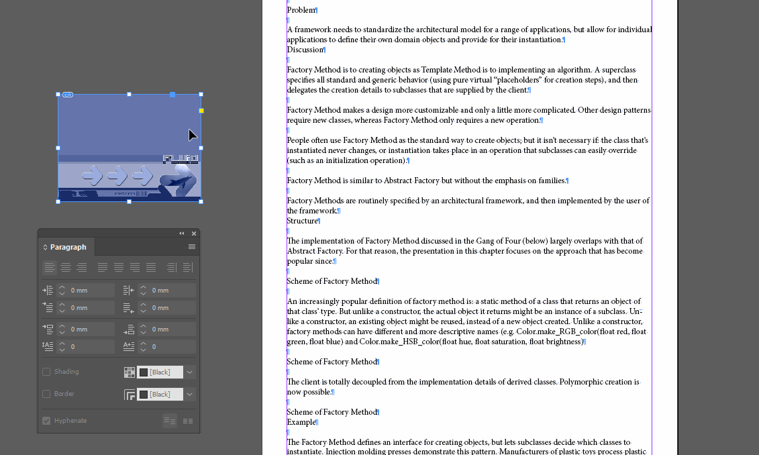Viewport: 759px width, 455px height.
Task: Click bottom-center handle of image frame
Action: pyautogui.click(x=130, y=202)
